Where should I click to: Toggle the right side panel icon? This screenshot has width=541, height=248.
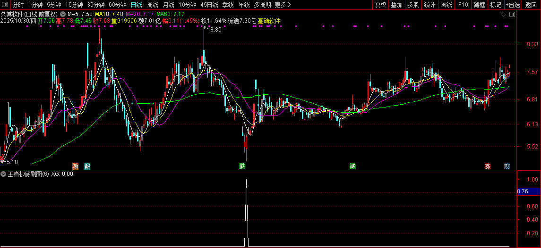click(x=512, y=15)
